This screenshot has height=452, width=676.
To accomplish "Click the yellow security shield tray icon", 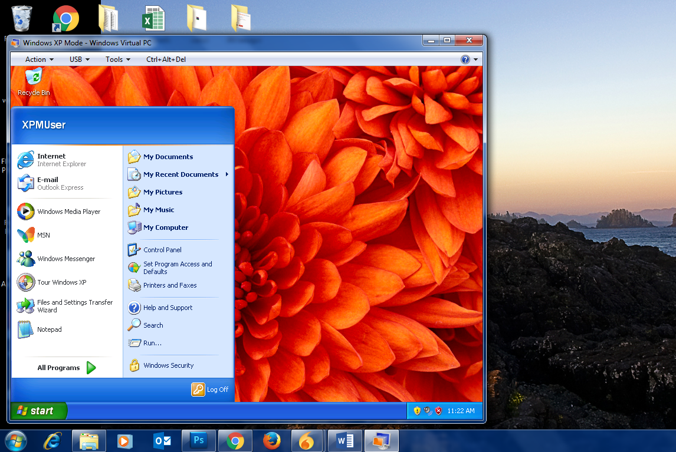I will 417,411.
